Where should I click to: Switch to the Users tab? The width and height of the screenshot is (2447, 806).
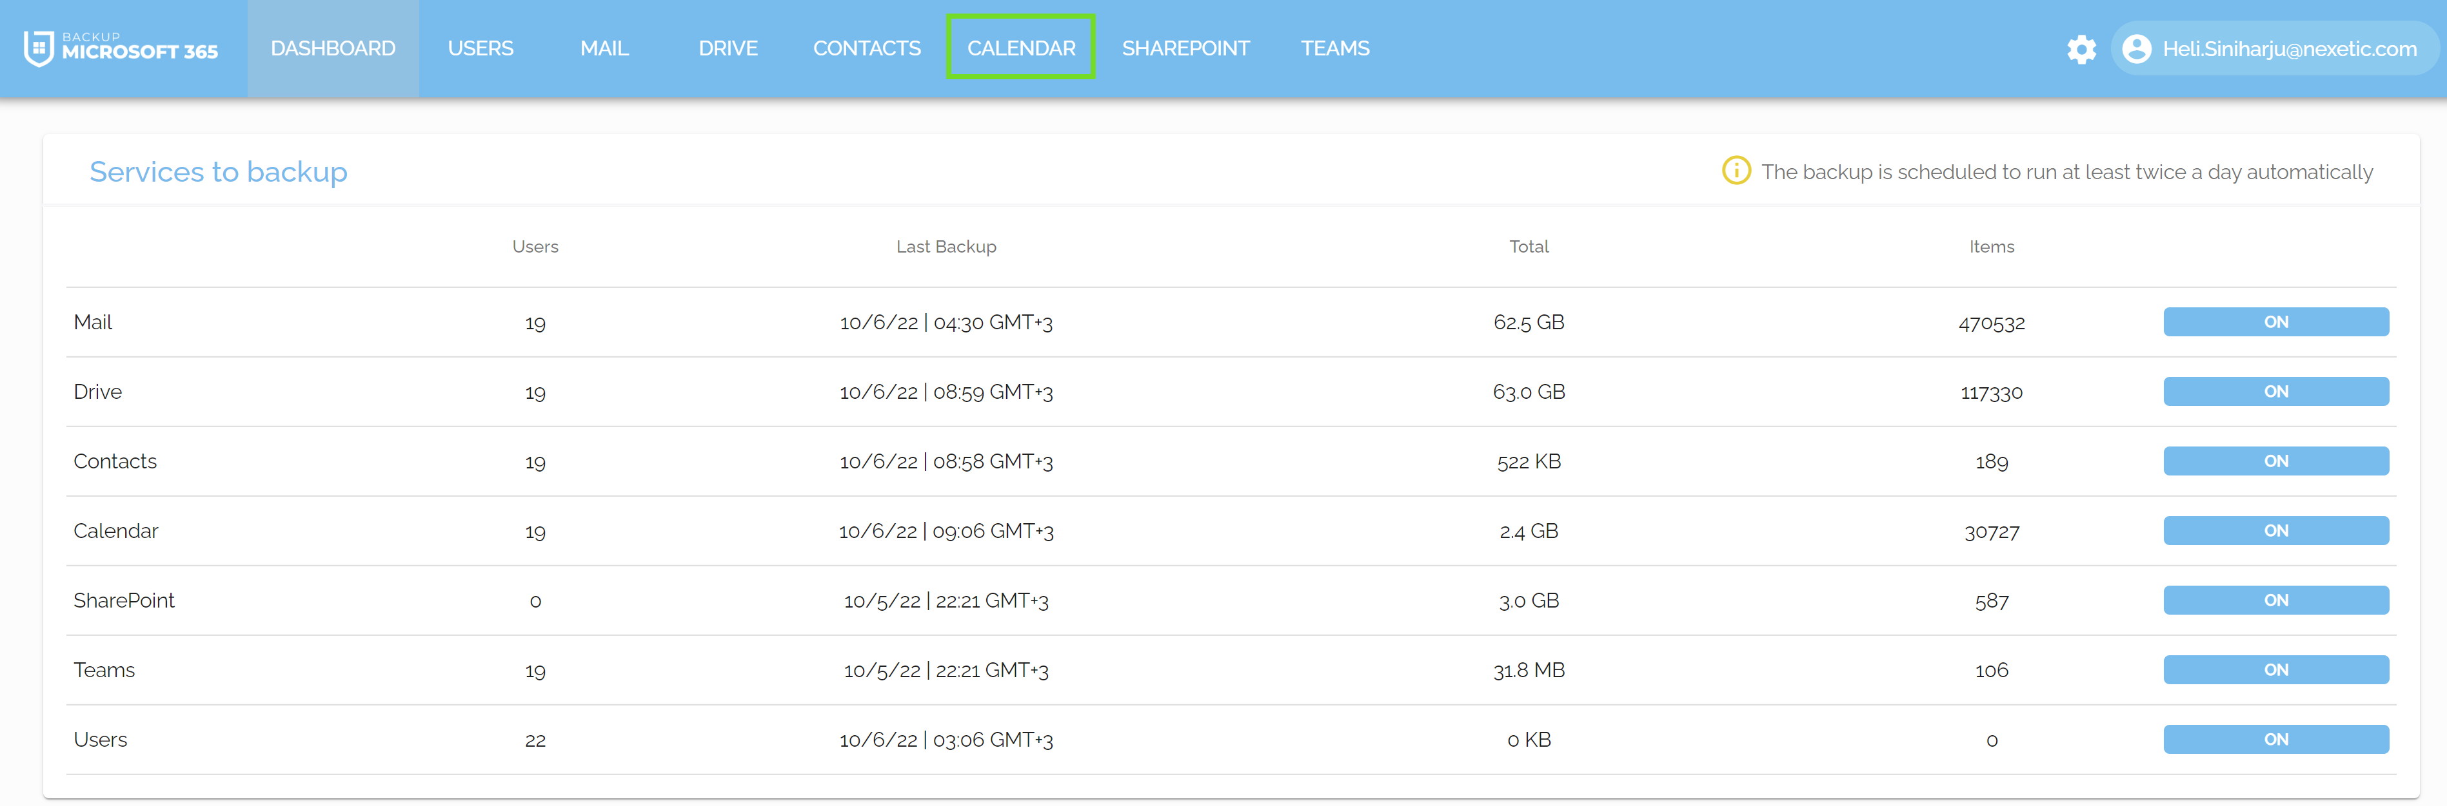(x=480, y=48)
